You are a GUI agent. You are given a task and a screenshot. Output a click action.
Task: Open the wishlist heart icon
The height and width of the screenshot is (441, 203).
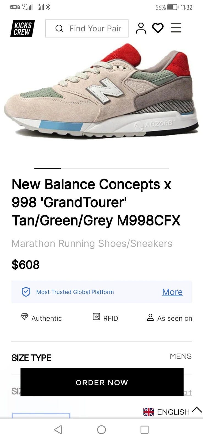click(x=158, y=28)
